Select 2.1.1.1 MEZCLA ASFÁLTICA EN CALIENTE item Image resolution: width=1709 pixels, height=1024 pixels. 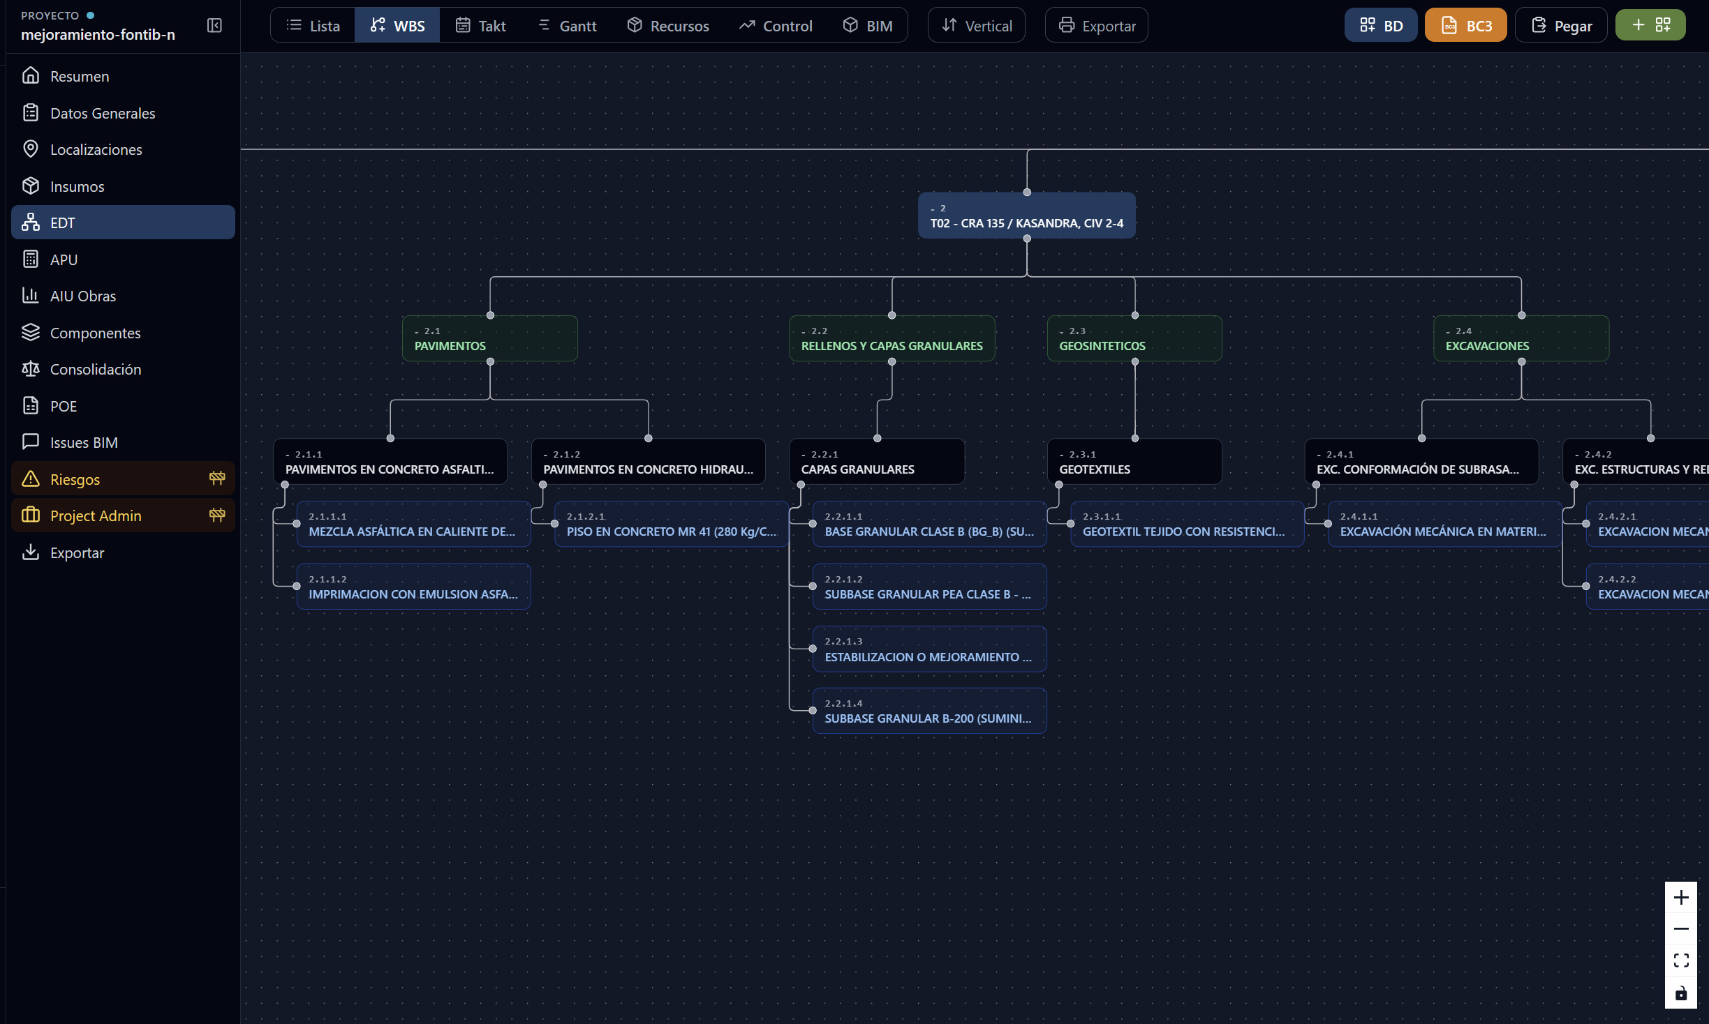(413, 524)
